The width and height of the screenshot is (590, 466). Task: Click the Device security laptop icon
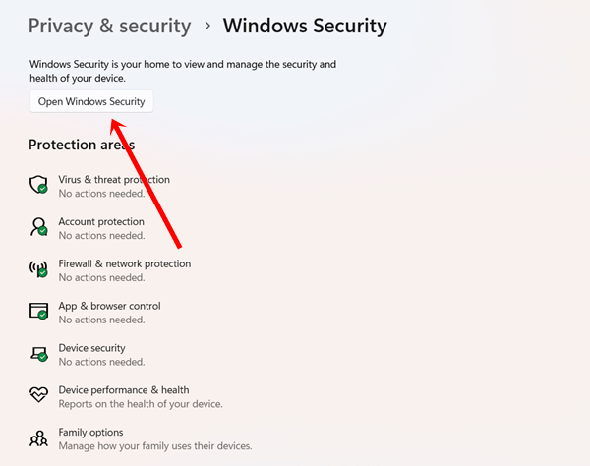point(39,354)
